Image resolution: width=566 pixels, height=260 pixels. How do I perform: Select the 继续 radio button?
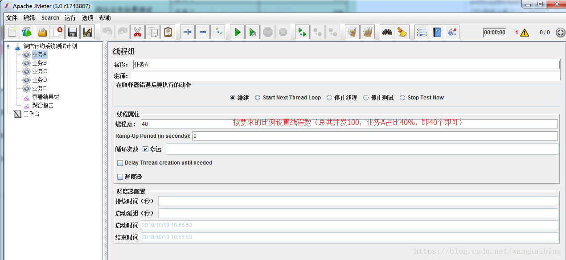pos(233,98)
